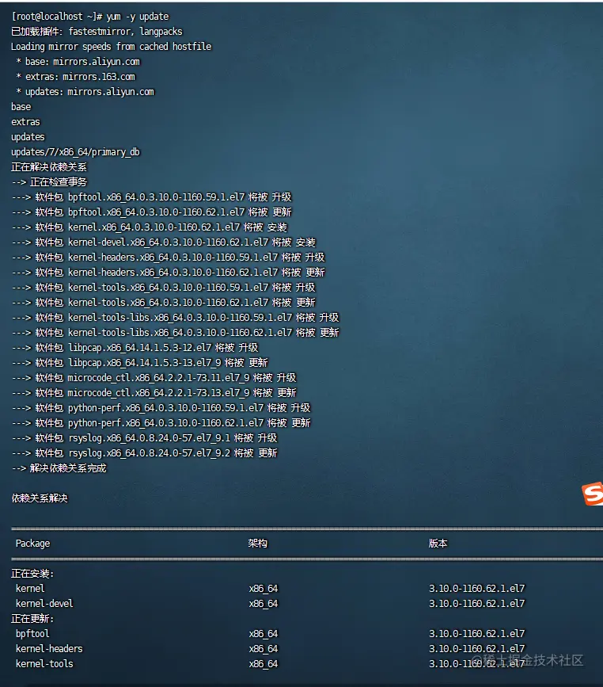Click the standalone 'base' repo line
603x687 pixels.
[x=21, y=107]
